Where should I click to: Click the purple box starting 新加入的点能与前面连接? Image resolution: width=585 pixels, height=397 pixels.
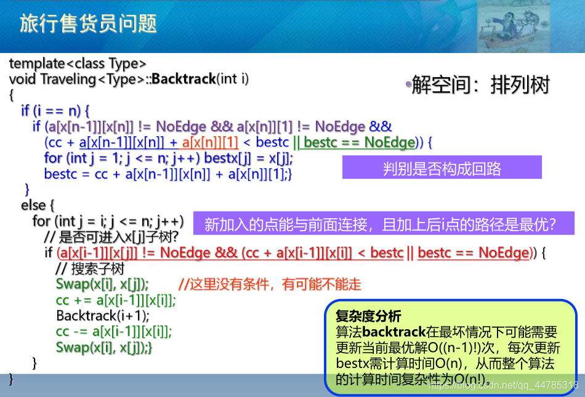(x=384, y=223)
